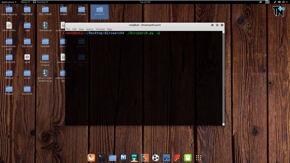This screenshot has width=290, height=163.
Task: Launch Faraday red F dock icon
Action: [177, 158]
